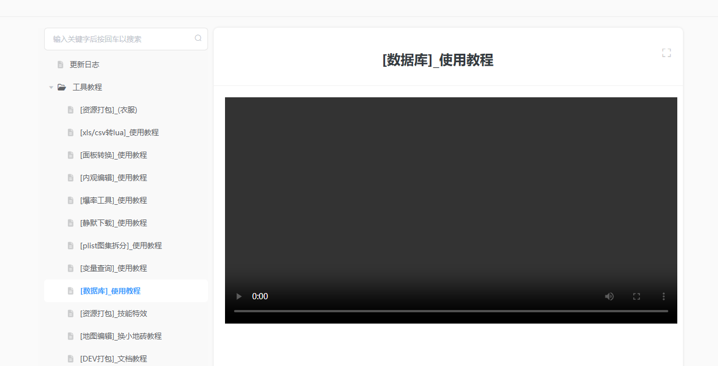This screenshot has height=366, width=718.
Task: Select [xls/csv转lua]_使用教程 page
Action: (x=119, y=132)
